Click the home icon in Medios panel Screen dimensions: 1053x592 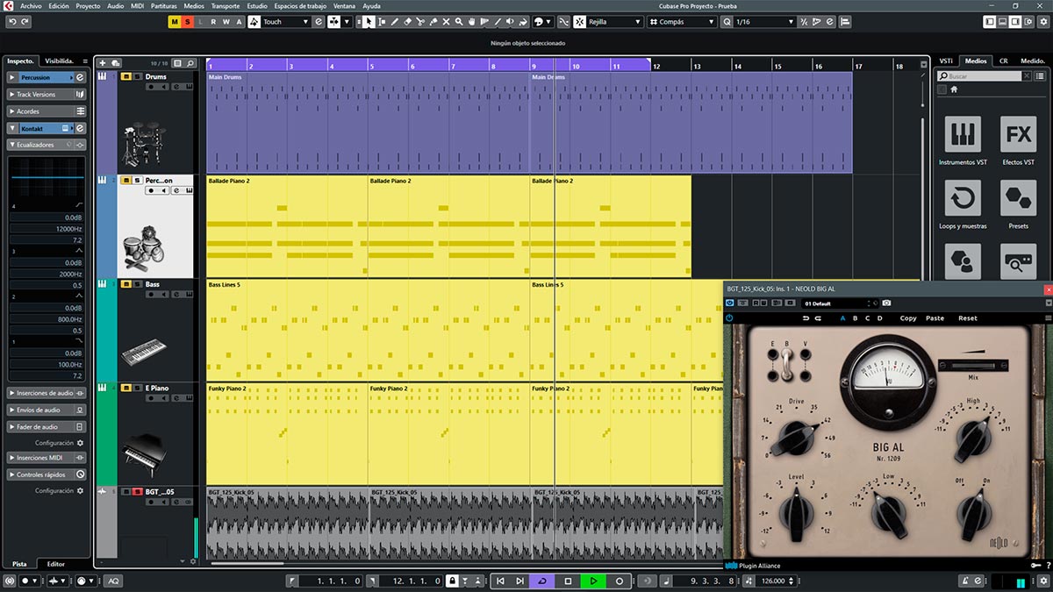[x=954, y=89]
